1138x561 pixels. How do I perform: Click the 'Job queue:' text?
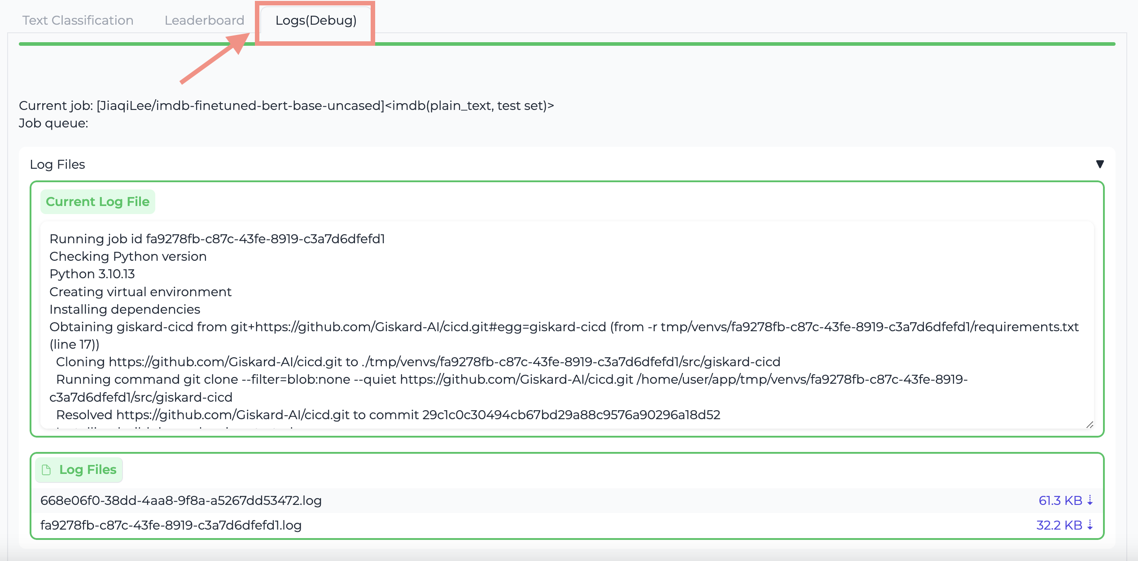point(53,123)
